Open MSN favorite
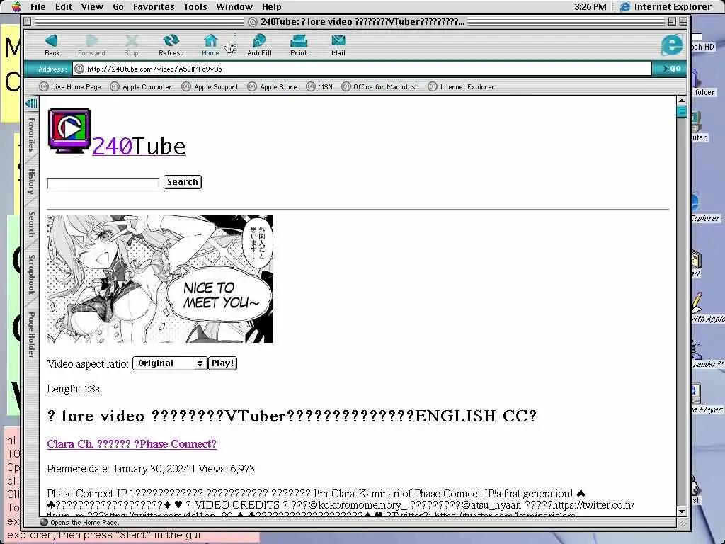The height and width of the screenshot is (544, 725). (x=319, y=86)
